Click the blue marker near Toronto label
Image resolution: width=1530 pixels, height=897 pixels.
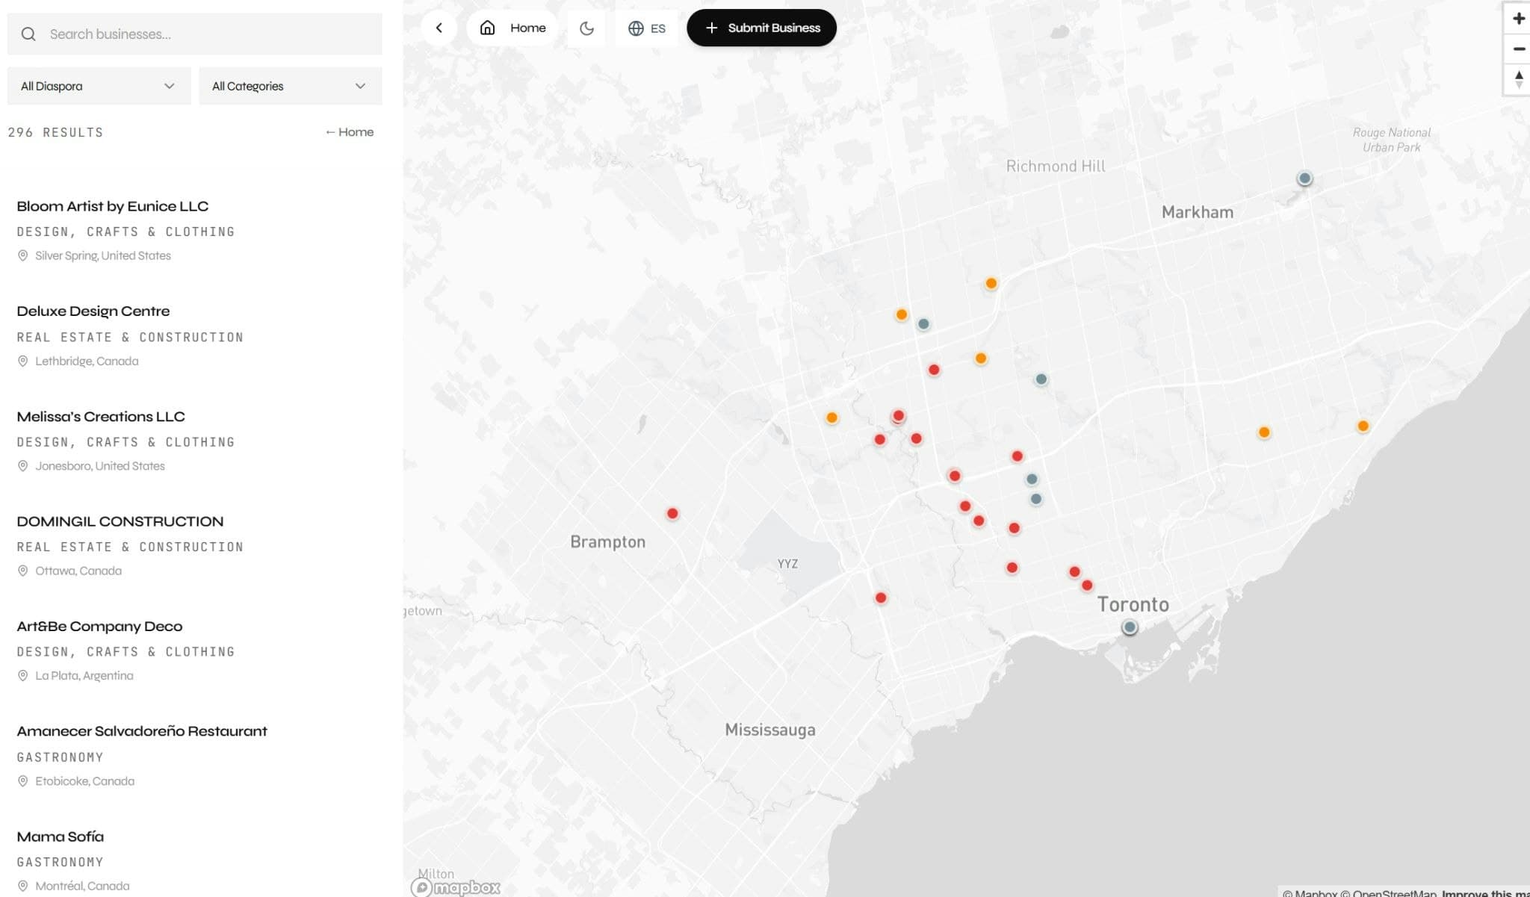click(1130, 627)
